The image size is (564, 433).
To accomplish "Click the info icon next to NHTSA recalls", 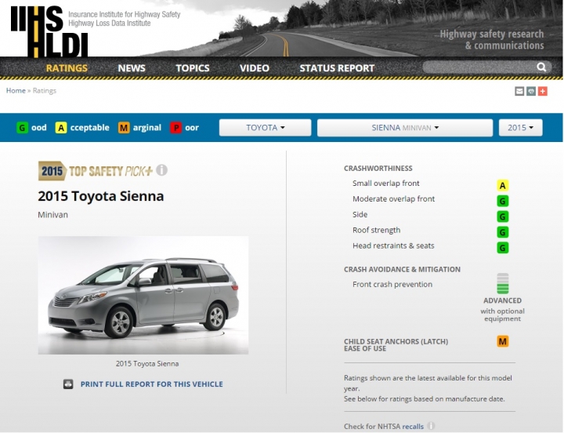I will tap(431, 426).
